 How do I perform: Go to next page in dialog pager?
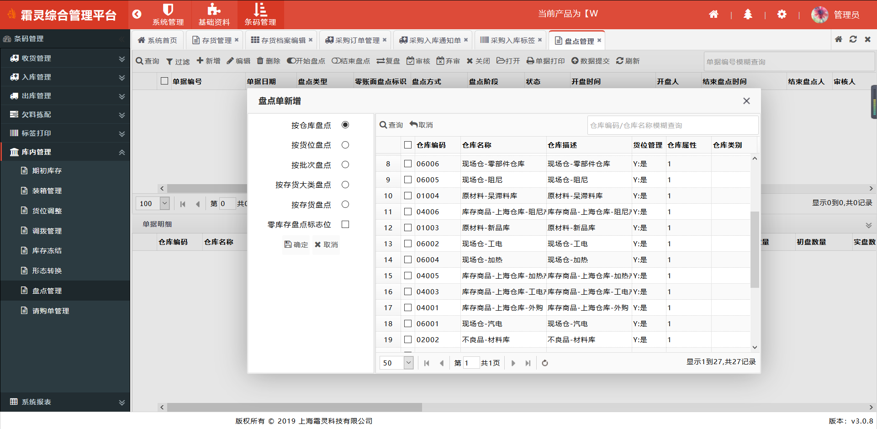point(513,363)
